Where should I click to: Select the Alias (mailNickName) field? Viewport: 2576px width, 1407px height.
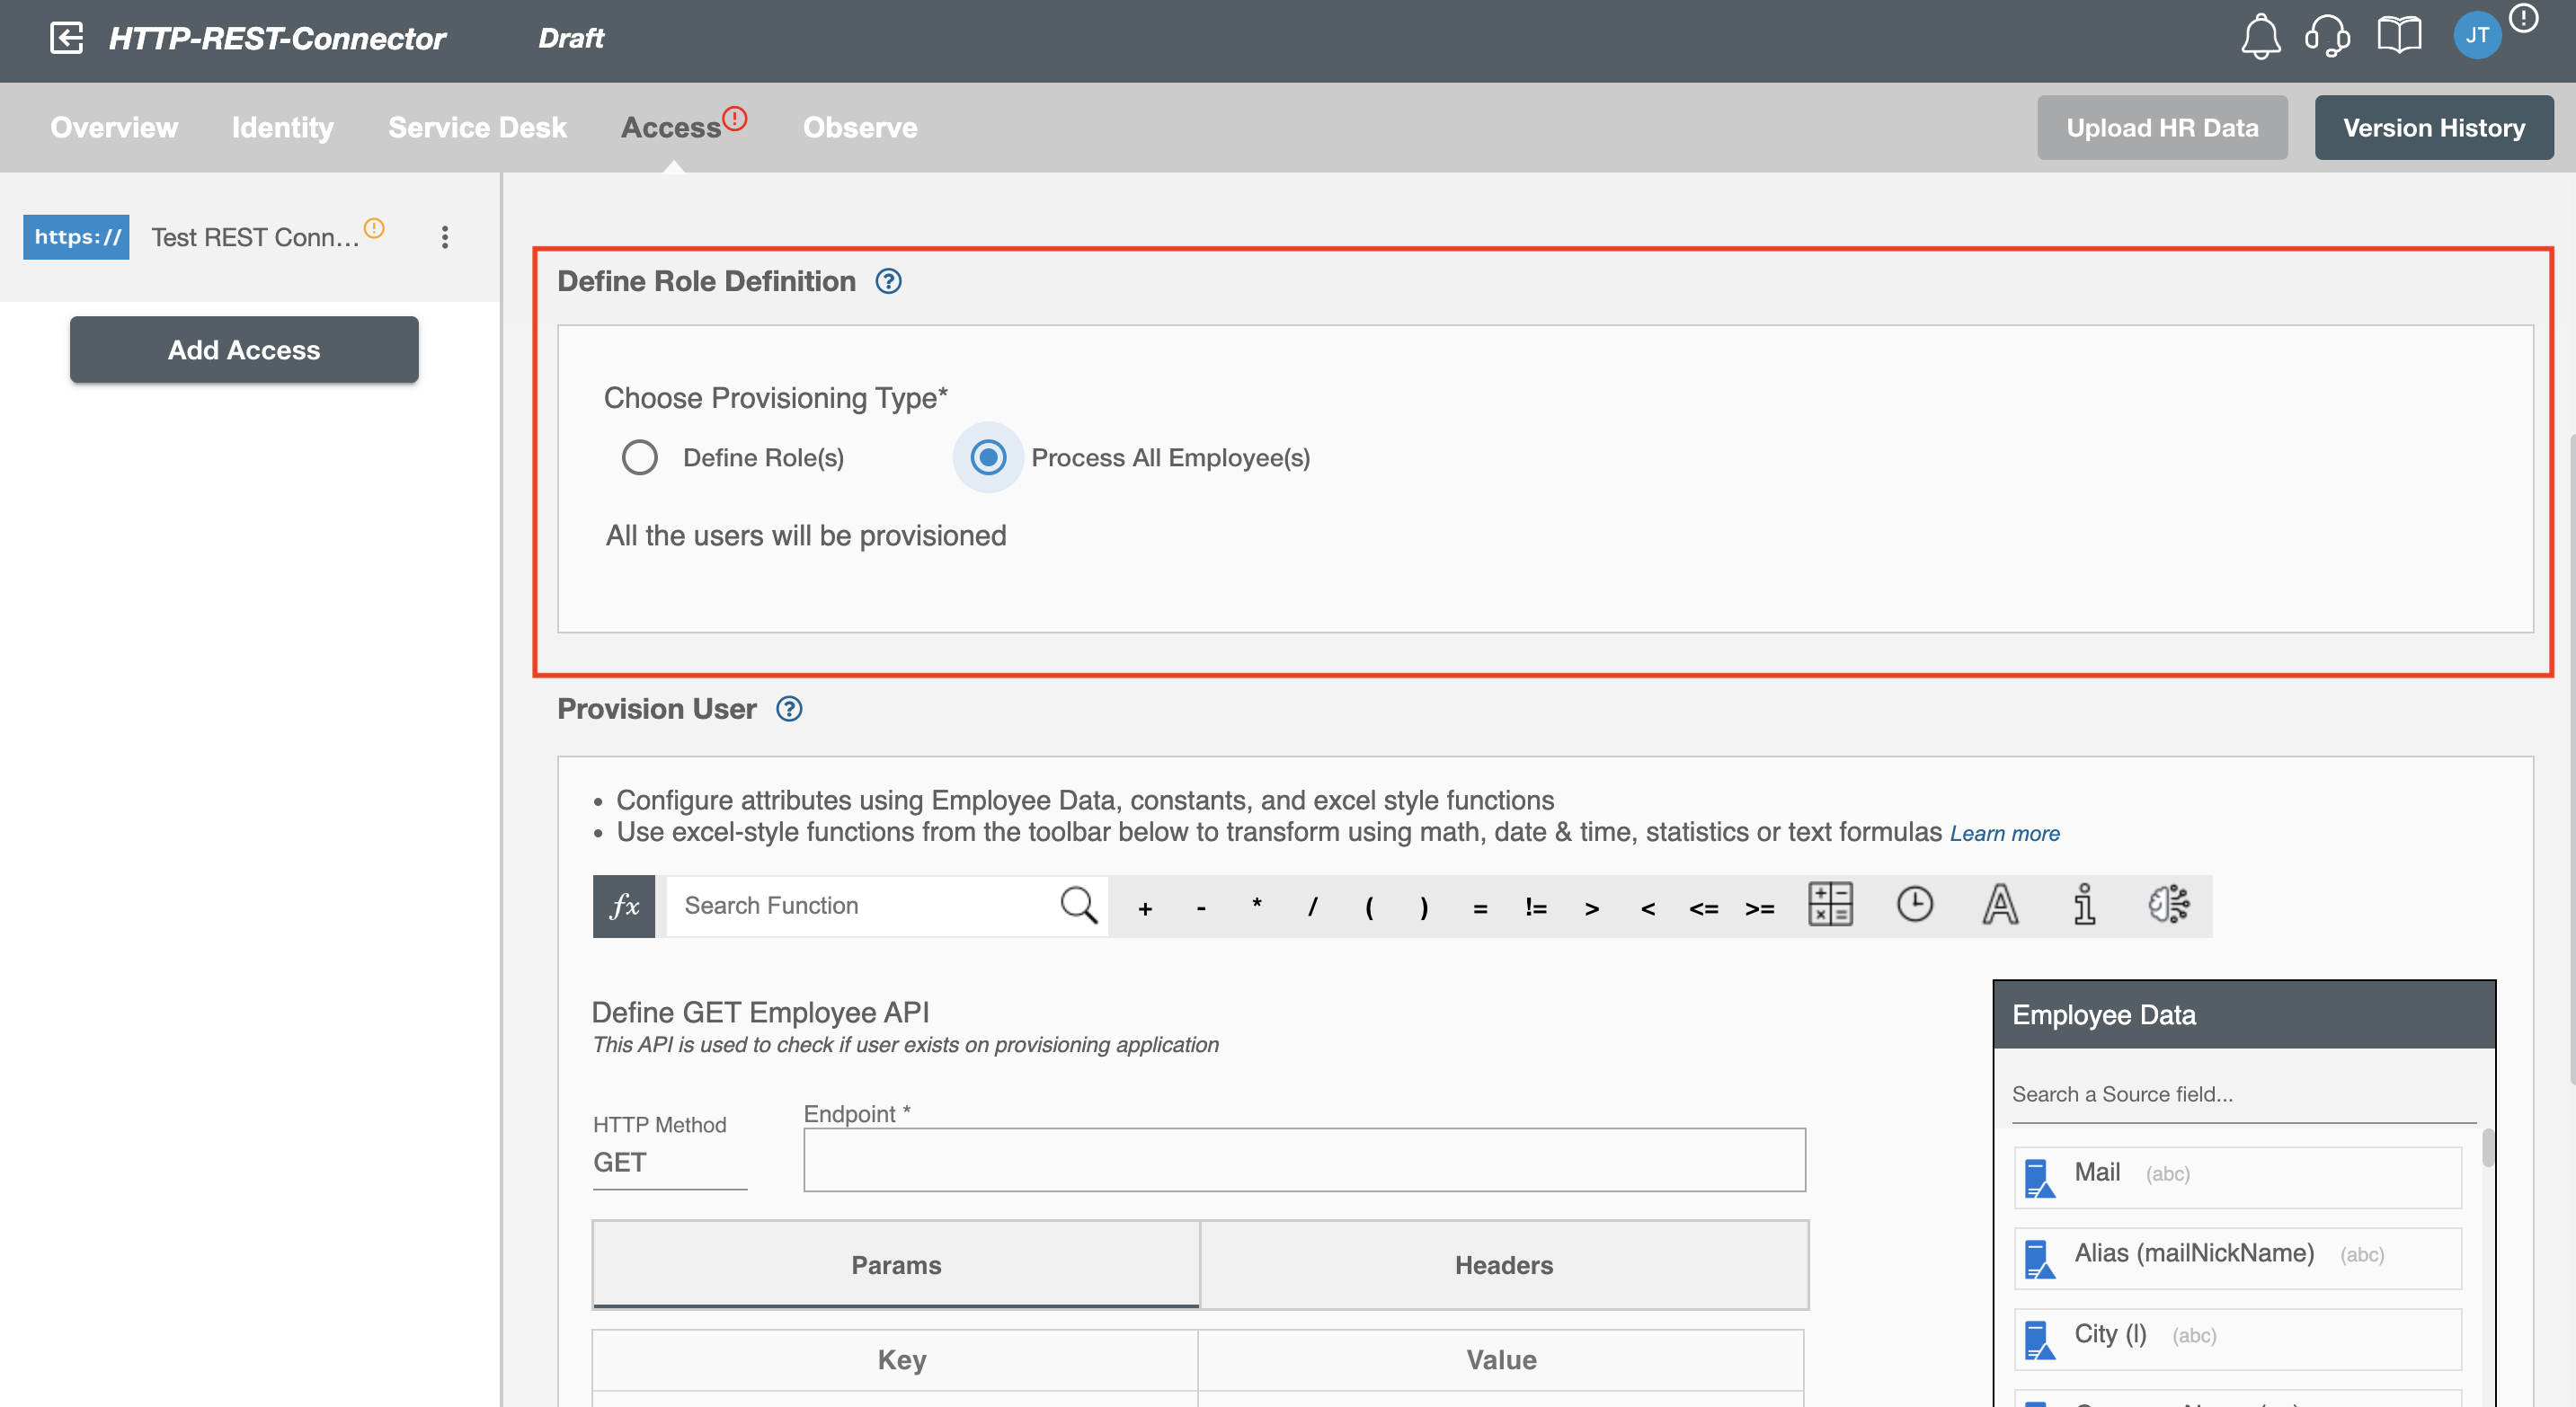tap(2237, 1257)
